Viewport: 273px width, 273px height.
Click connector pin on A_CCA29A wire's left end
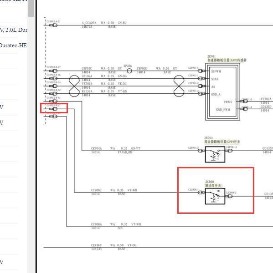(53, 25)
